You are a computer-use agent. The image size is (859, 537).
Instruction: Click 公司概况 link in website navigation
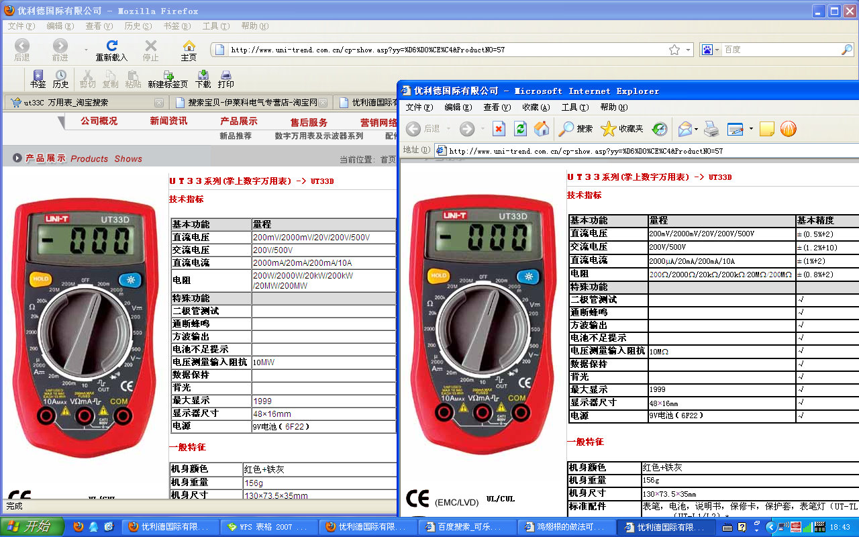coord(99,121)
